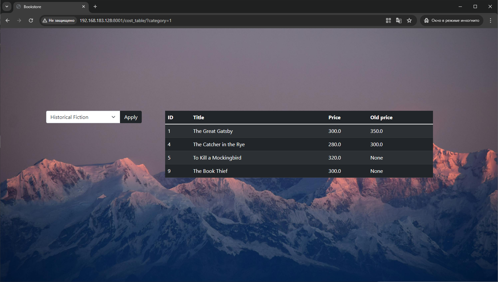498x282 pixels.
Task: Click the not secure warning badge
Action: [59, 20]
